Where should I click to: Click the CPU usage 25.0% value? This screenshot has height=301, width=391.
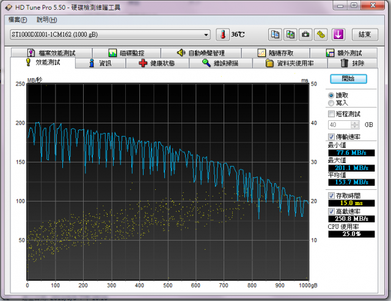point(351,234)
